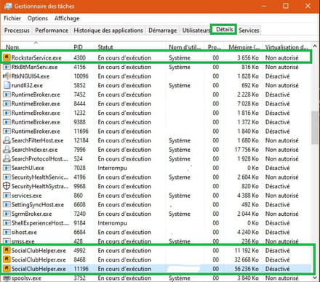Click PID 4300 cell
320x282 pixels.
(79, 58)
